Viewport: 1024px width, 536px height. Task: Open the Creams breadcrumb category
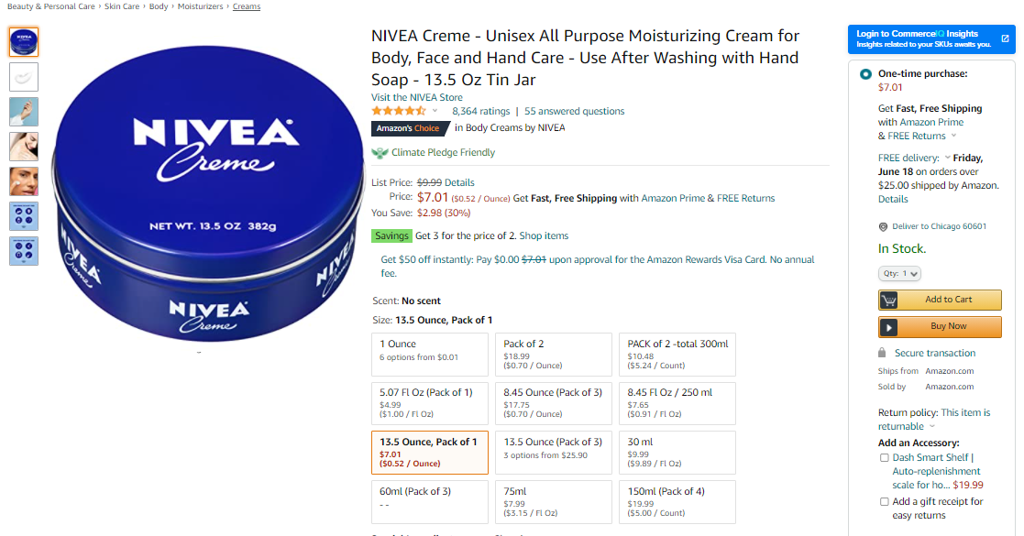tap(247, 6)
